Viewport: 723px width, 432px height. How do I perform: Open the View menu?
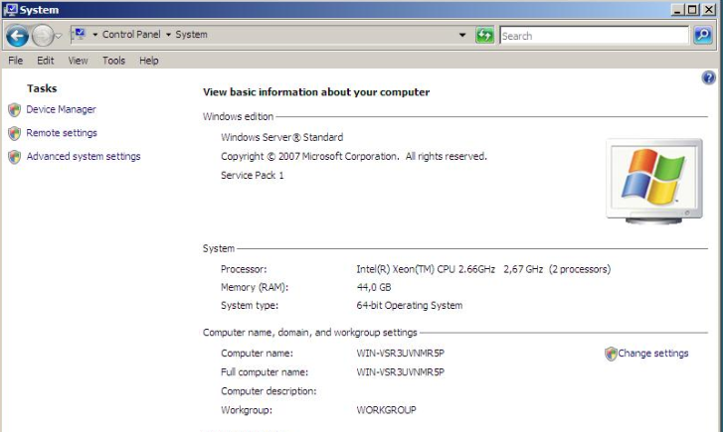click(x=78, y=61)
